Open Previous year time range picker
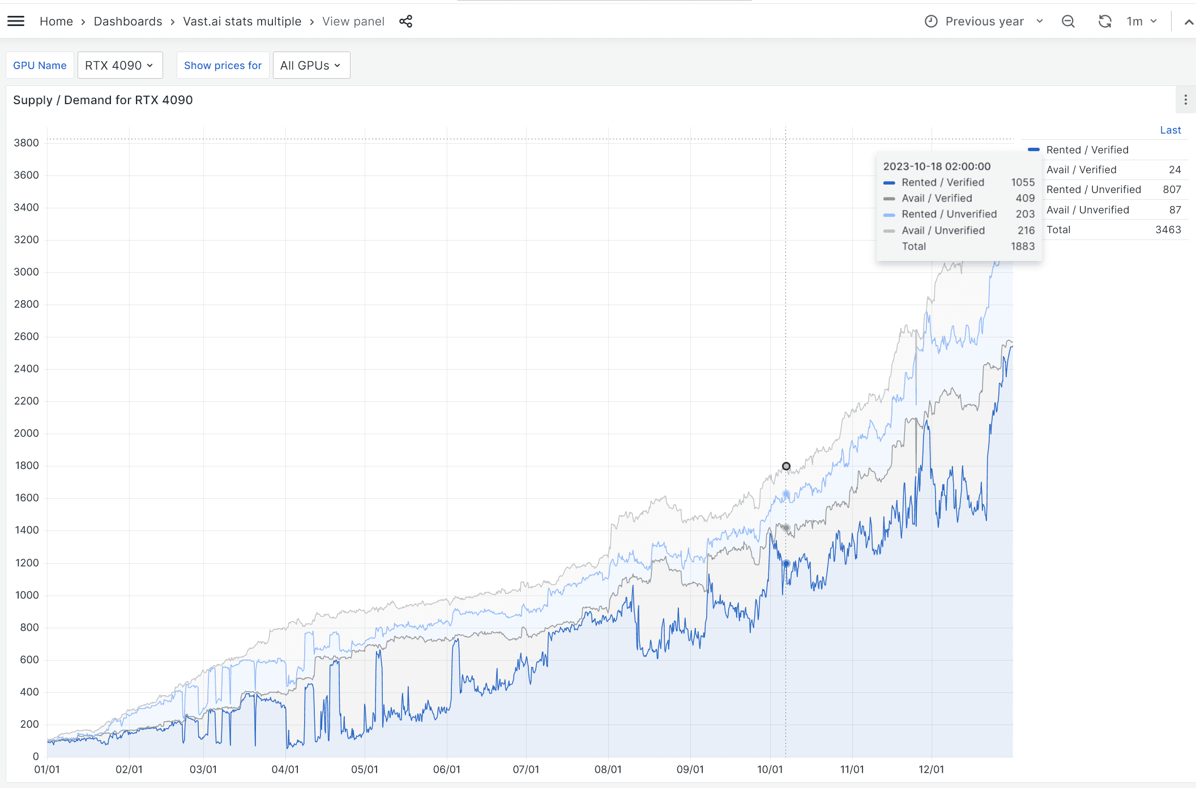1196x788 pixels. point(985,22)
